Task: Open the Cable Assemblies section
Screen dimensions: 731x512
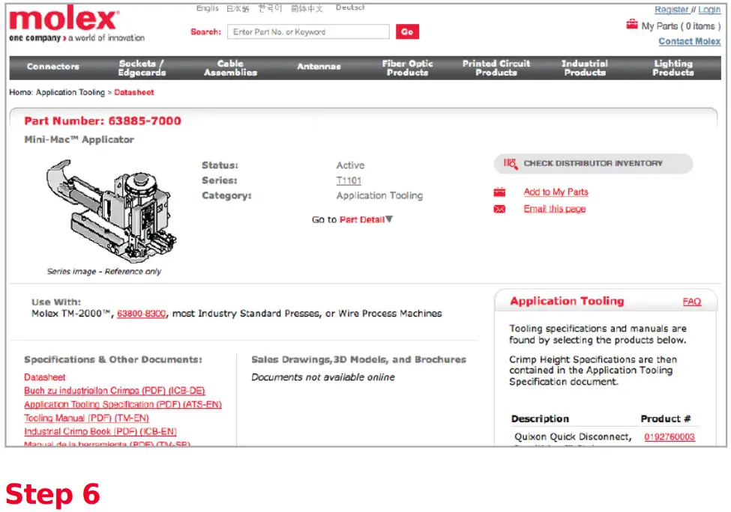Action: click(x=230, y=67)
